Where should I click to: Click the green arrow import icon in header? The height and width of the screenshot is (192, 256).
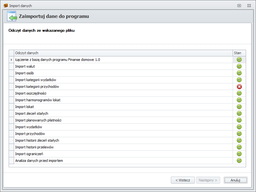click(12, 16)
